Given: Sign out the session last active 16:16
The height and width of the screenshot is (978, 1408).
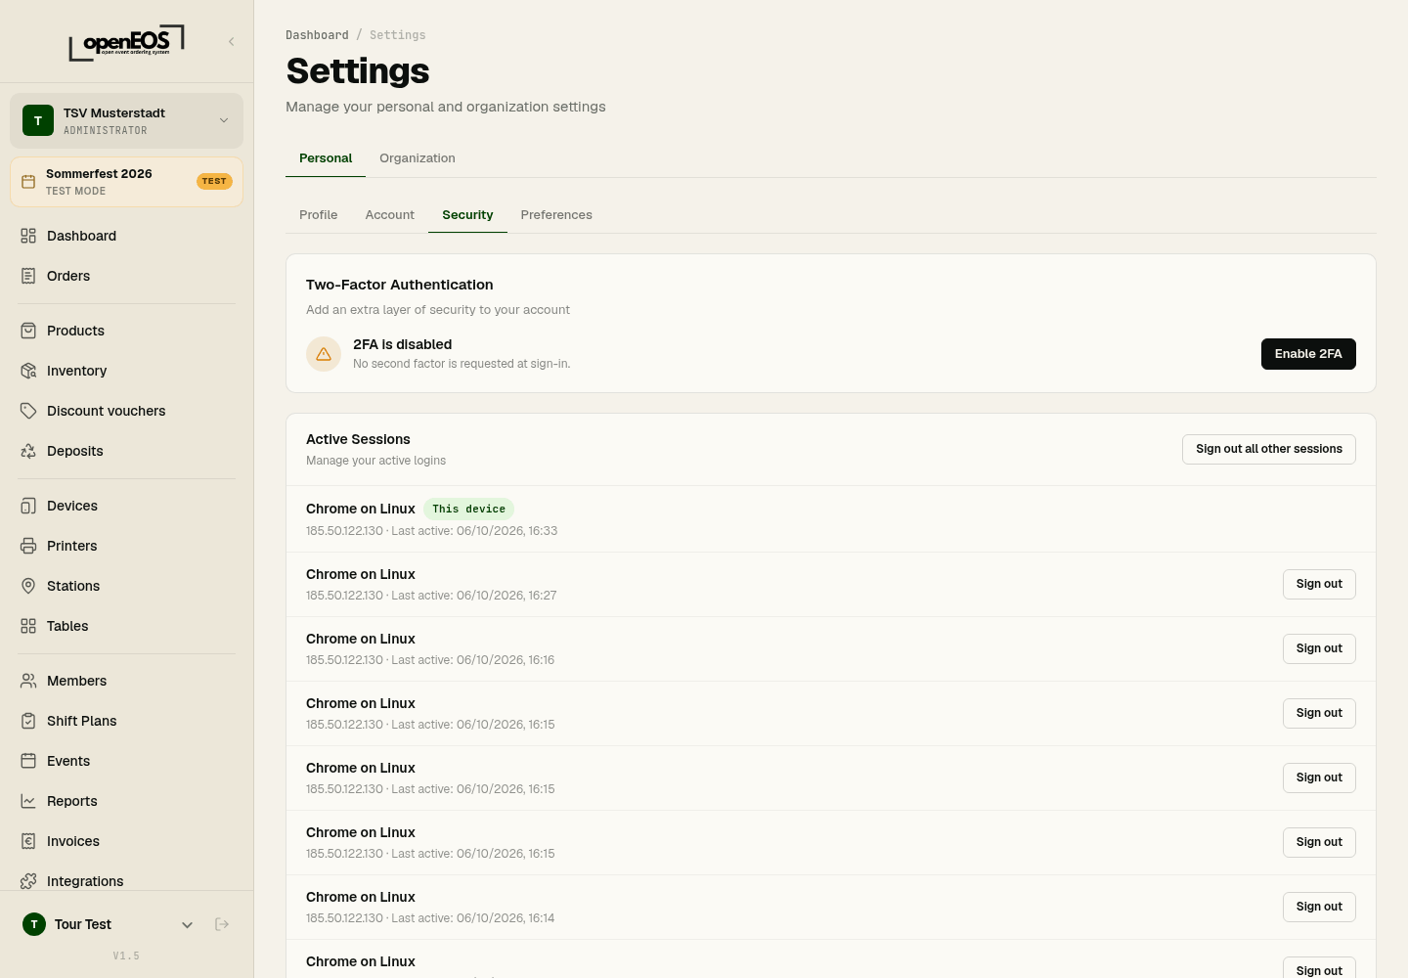Looking at the screenshot, I should [1319, 648].
